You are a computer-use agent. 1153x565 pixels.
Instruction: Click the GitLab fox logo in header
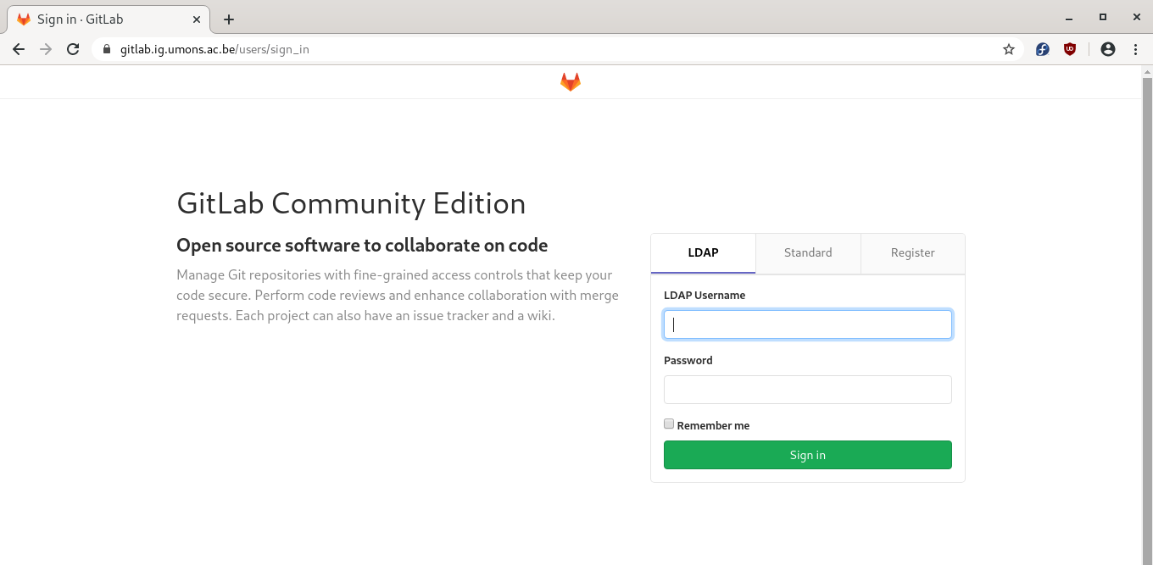571,82
